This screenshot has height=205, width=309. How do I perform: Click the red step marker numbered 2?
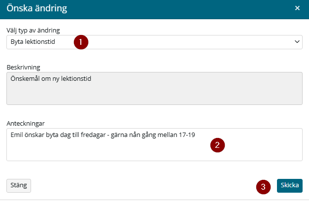pos(217,145)
